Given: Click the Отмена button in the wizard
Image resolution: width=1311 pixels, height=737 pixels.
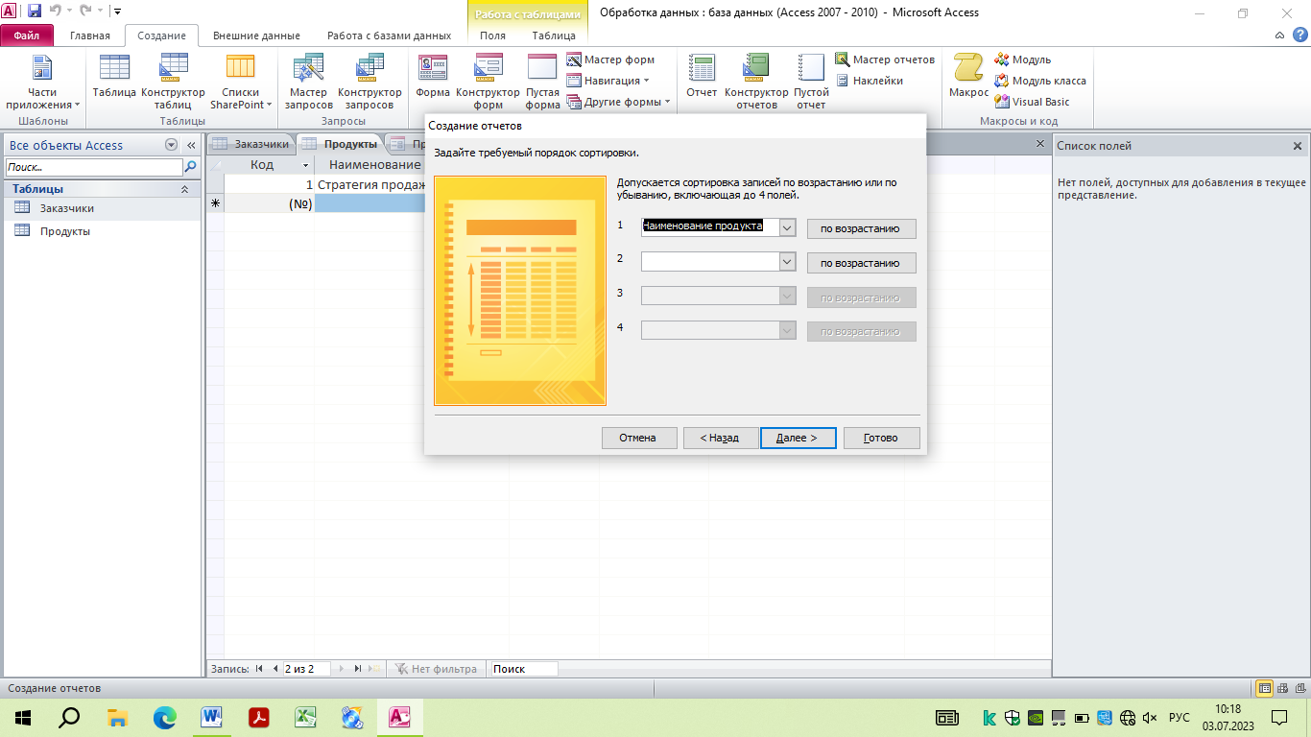Looking at the screenshot, I should [x=637, y=438].
